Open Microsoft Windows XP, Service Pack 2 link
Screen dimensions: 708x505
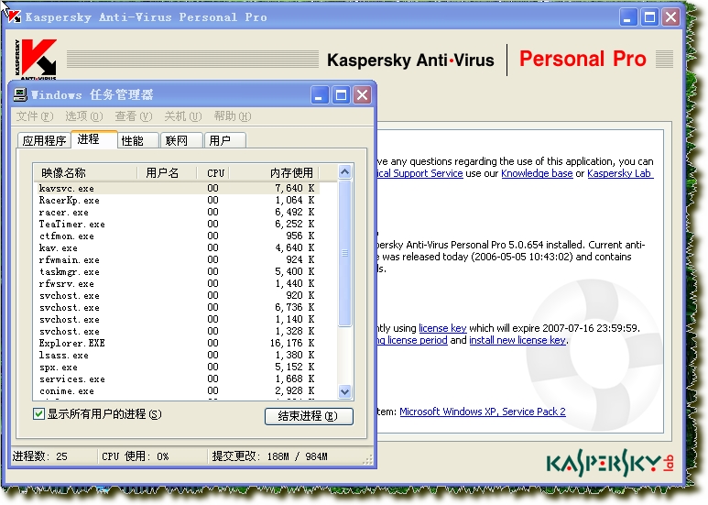click(x=483, y=412)
